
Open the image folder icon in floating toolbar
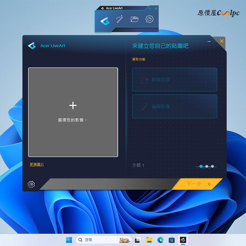134,19
